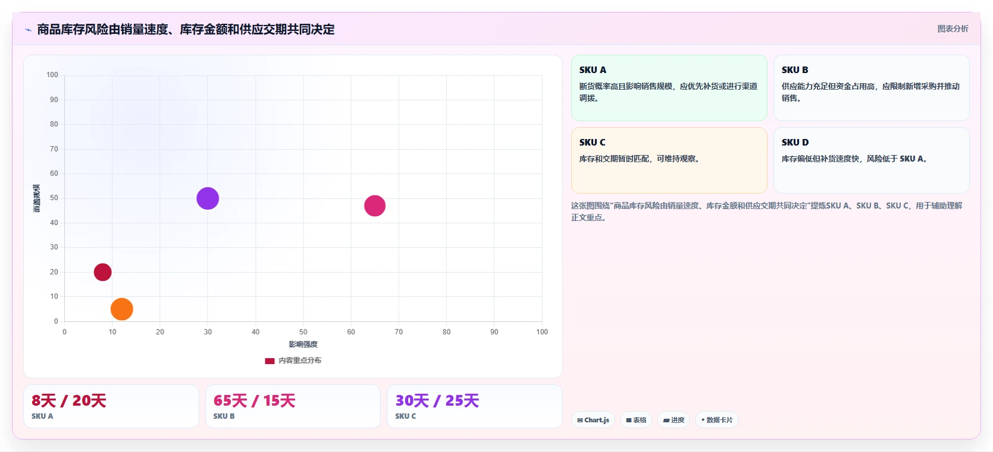Viewport: 993px width, 452px height.
Task: Select the orange bubble data point
Action: (x=122, y=309)
